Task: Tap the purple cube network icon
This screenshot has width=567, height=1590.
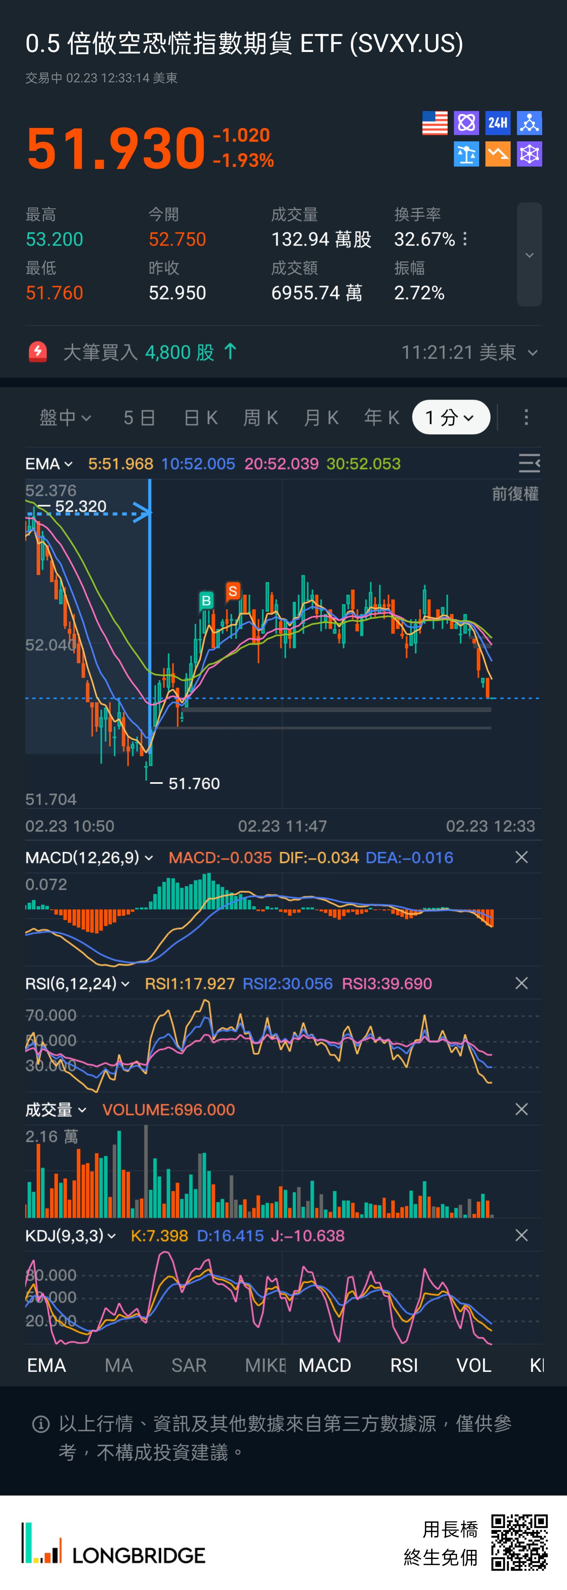Action: tap(529, 154)
